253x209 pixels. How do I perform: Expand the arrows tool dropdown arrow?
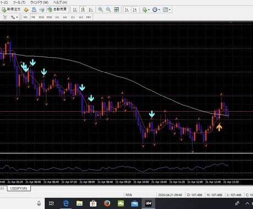pos(17,17)
